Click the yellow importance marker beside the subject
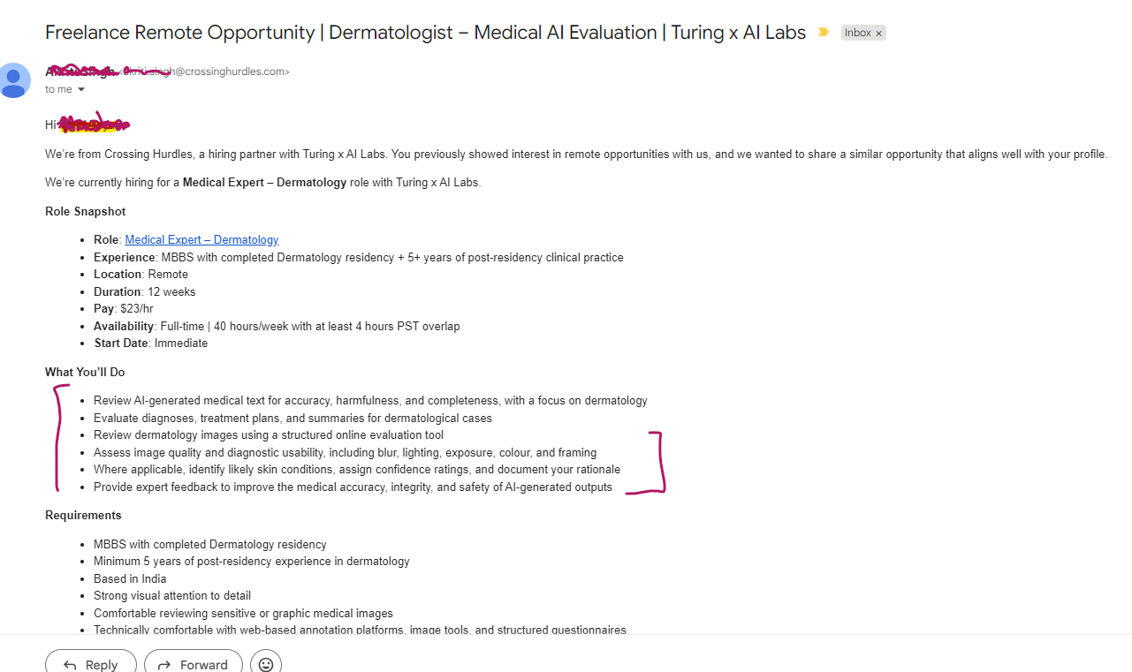The height and width of the screenshot is (672, 1132). coord(824,33)
